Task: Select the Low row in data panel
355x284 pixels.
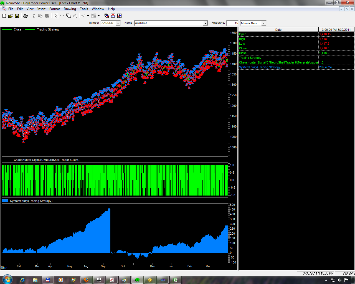Action: (296, 44)
